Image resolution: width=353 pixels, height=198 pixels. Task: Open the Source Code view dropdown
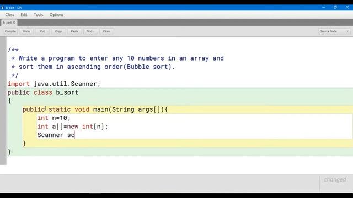pyautogui.click(x=334, y=31)
